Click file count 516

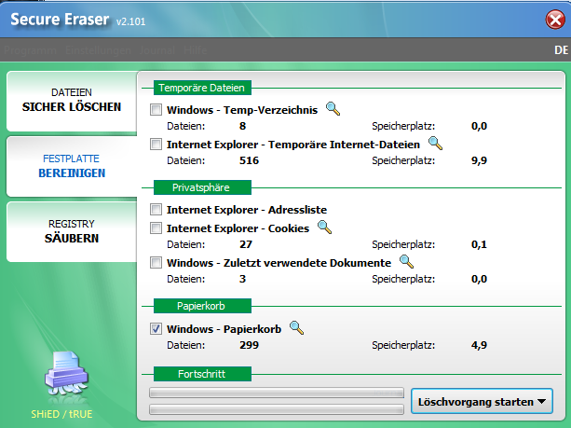click(249, 160)
